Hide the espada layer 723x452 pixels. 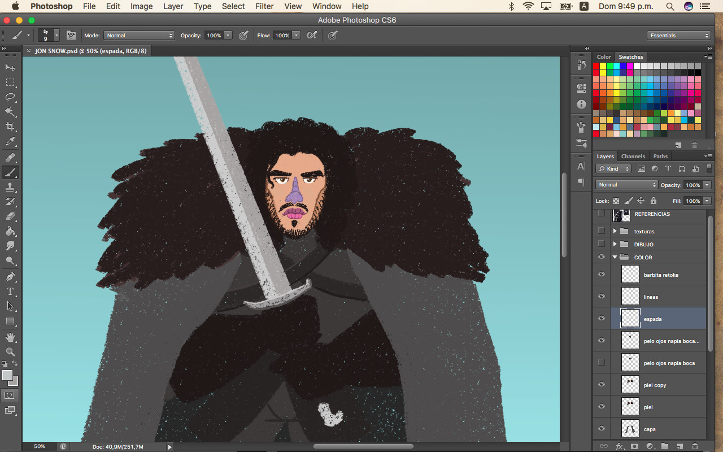click(x=602, y=319)
